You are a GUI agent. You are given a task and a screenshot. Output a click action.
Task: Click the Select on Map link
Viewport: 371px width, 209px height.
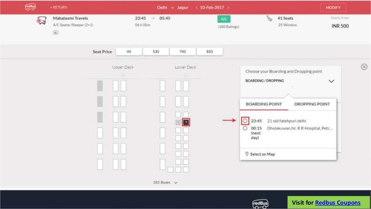tap(262, 154)
